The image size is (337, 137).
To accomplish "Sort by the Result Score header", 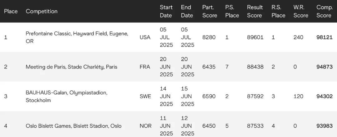I will [255, 11].
